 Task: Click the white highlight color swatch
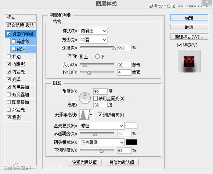[131, 126]
